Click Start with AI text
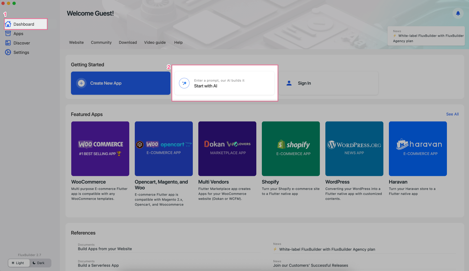Screen dimensions: 469x271 (205, 86)
